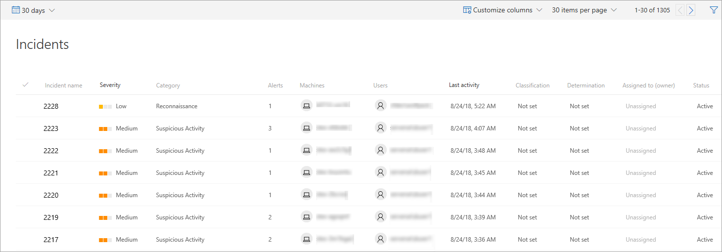This screenshot has width=722, height=252.
Task: Click the Customize columns table icon
Action: (467, 10)
